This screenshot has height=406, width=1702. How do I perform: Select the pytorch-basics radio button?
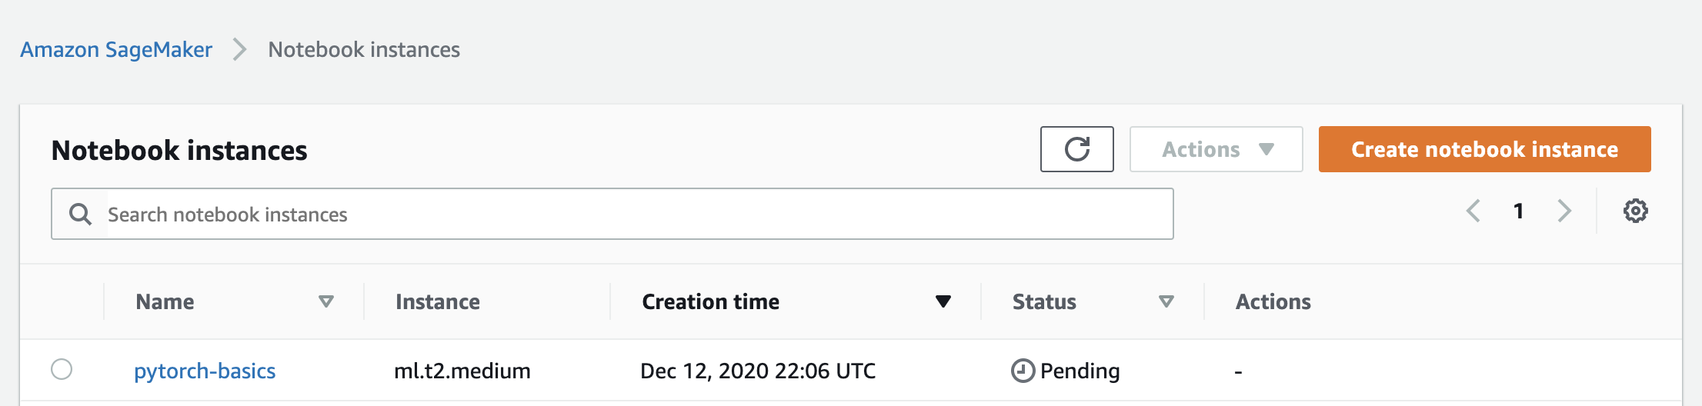[62, 369]
